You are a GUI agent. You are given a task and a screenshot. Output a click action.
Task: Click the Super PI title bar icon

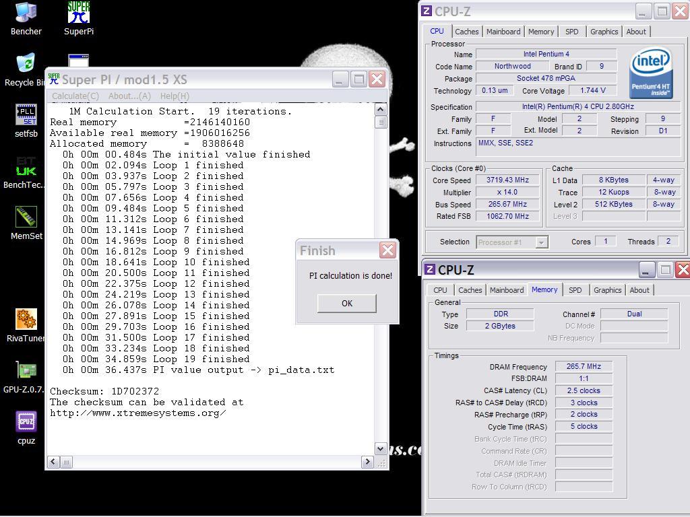54,79
